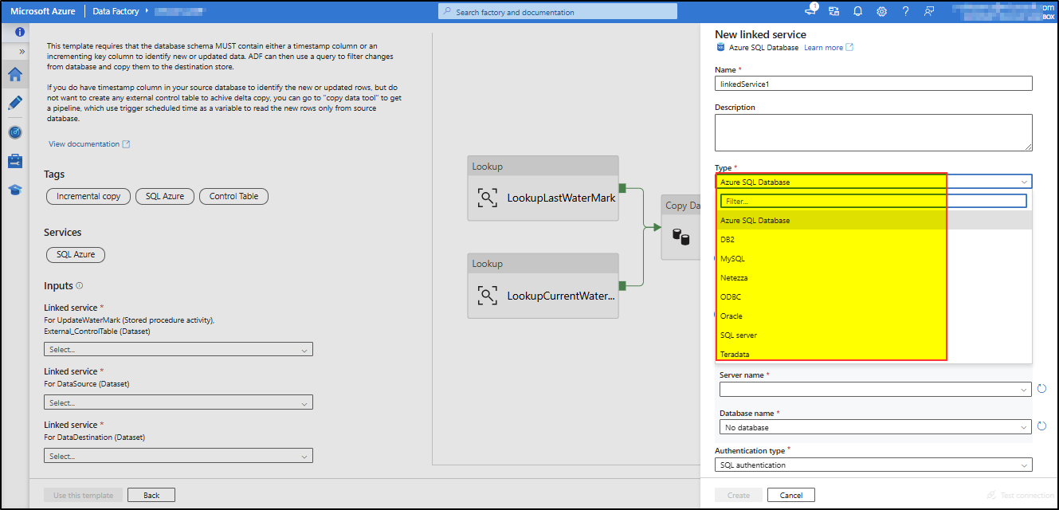Image resolution: width=1059 pixels, height=510 pixels.
Task: Click the Incremental copy tag
Action: pyautogui.click(x=88, y=196)
